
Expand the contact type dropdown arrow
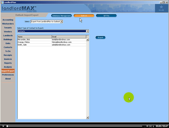pos(87,31)
